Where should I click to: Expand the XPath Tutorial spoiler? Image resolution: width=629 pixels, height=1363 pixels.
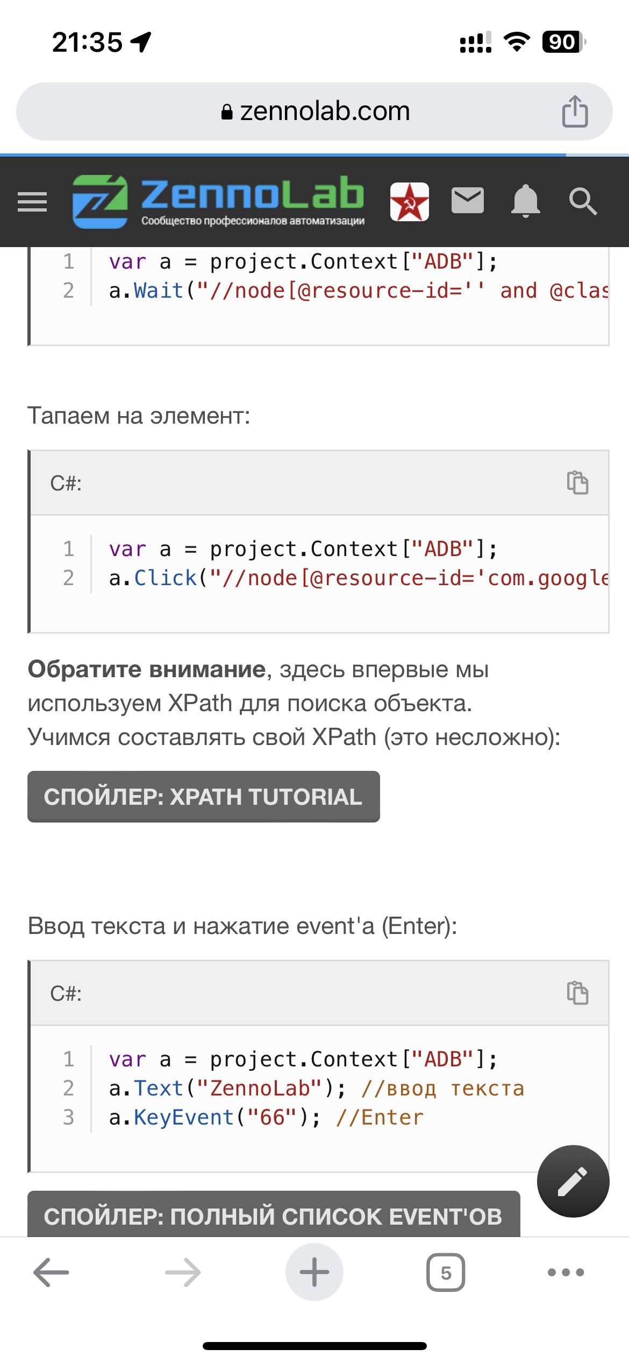point(203,797)
